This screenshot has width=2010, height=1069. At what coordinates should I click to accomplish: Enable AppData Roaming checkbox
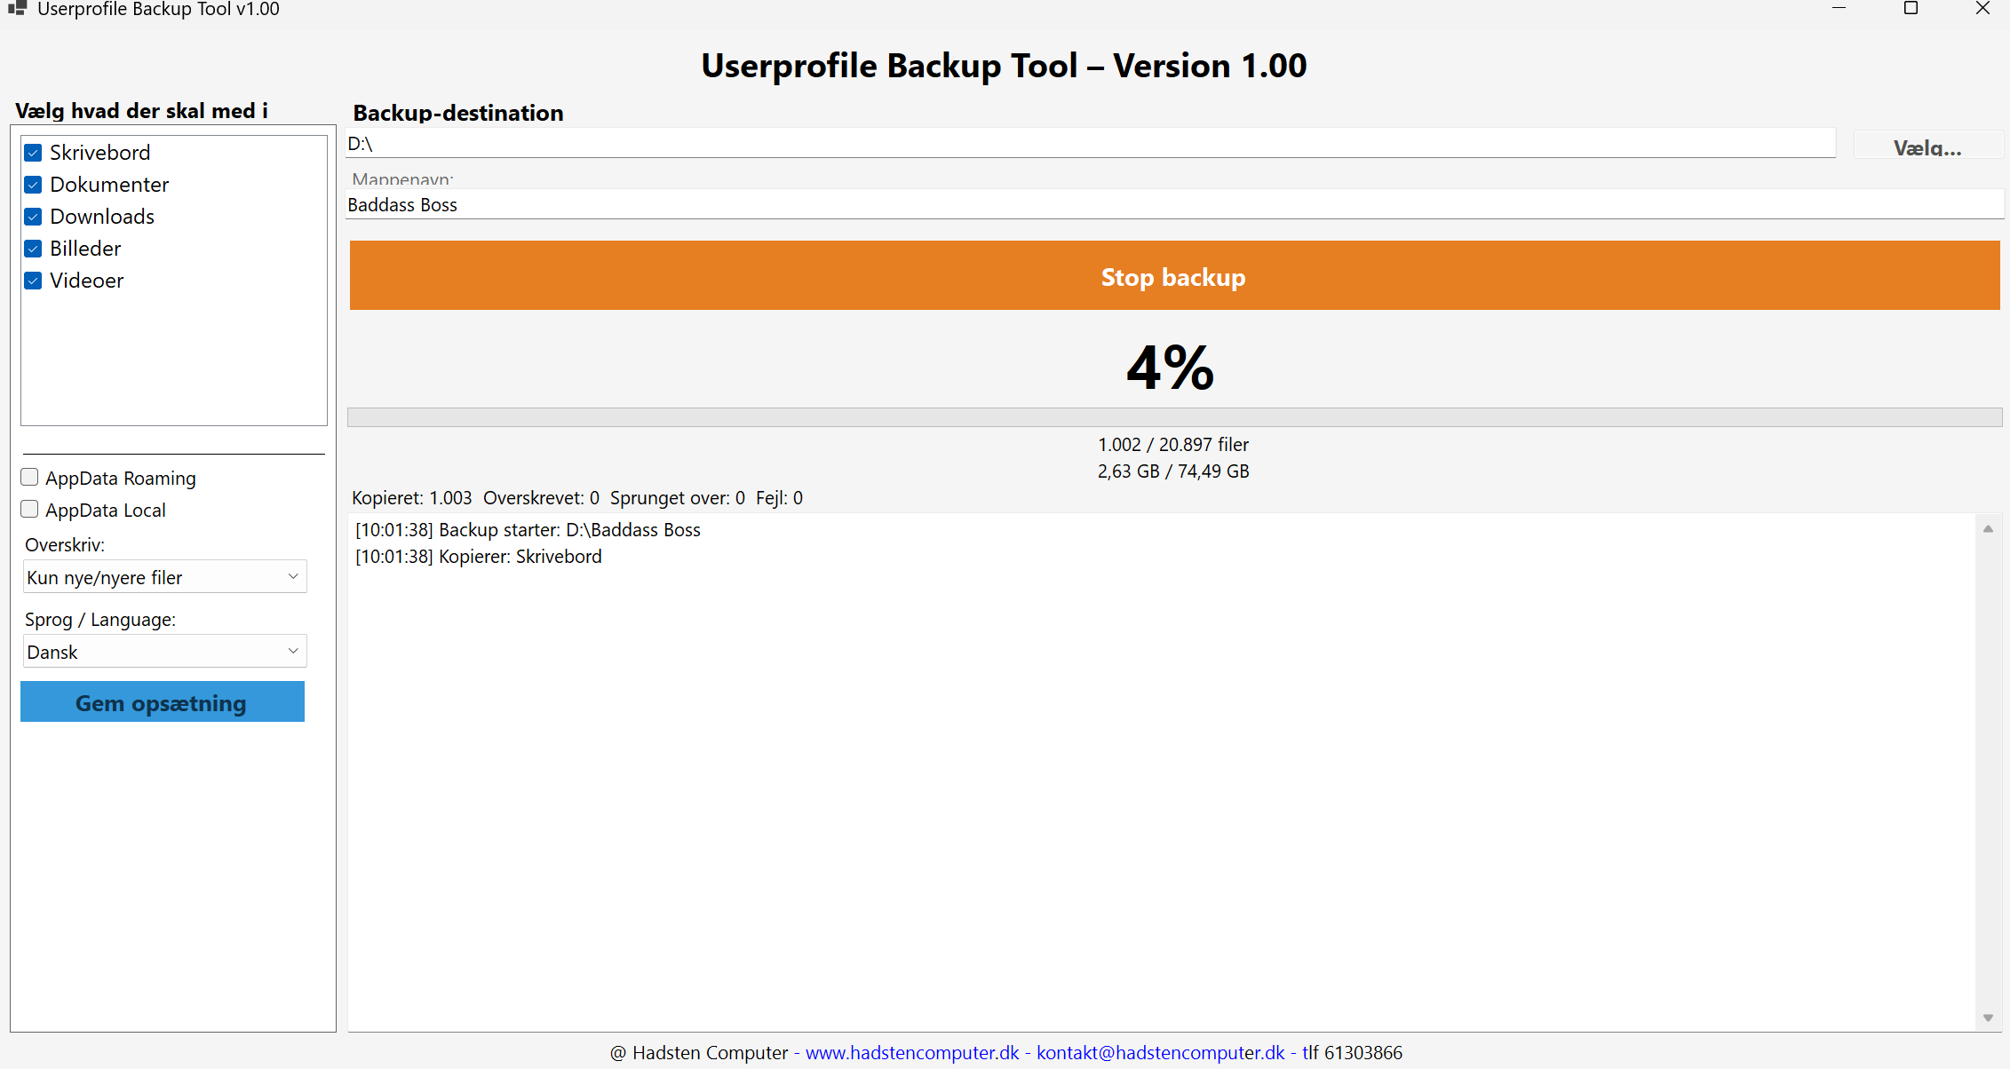click(30, 478)
